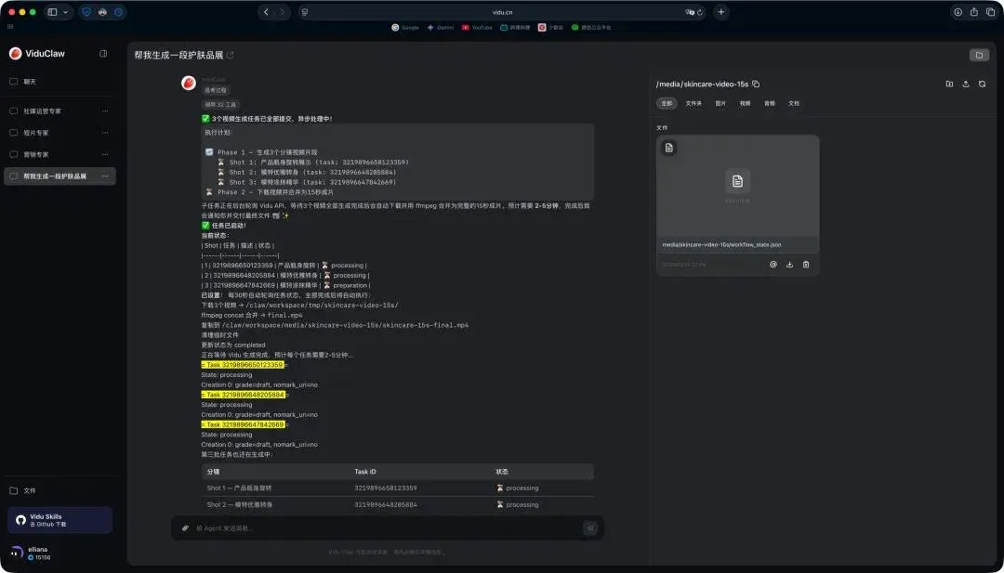Create a new folder in file panel
Image resolution: width=1004 pixels, height=573 pixels.
click(x=949, y=84)
